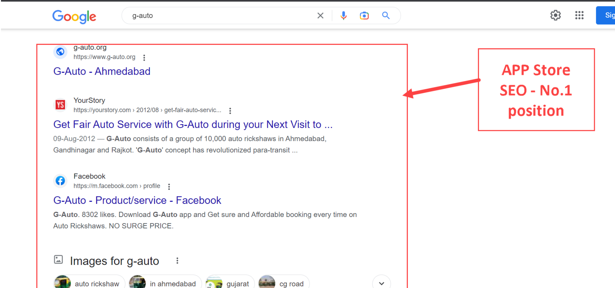Screen dimensions: 615x288
Task: Clear the search query with the X
Action: pyautogui.click(x=320, y=15)
